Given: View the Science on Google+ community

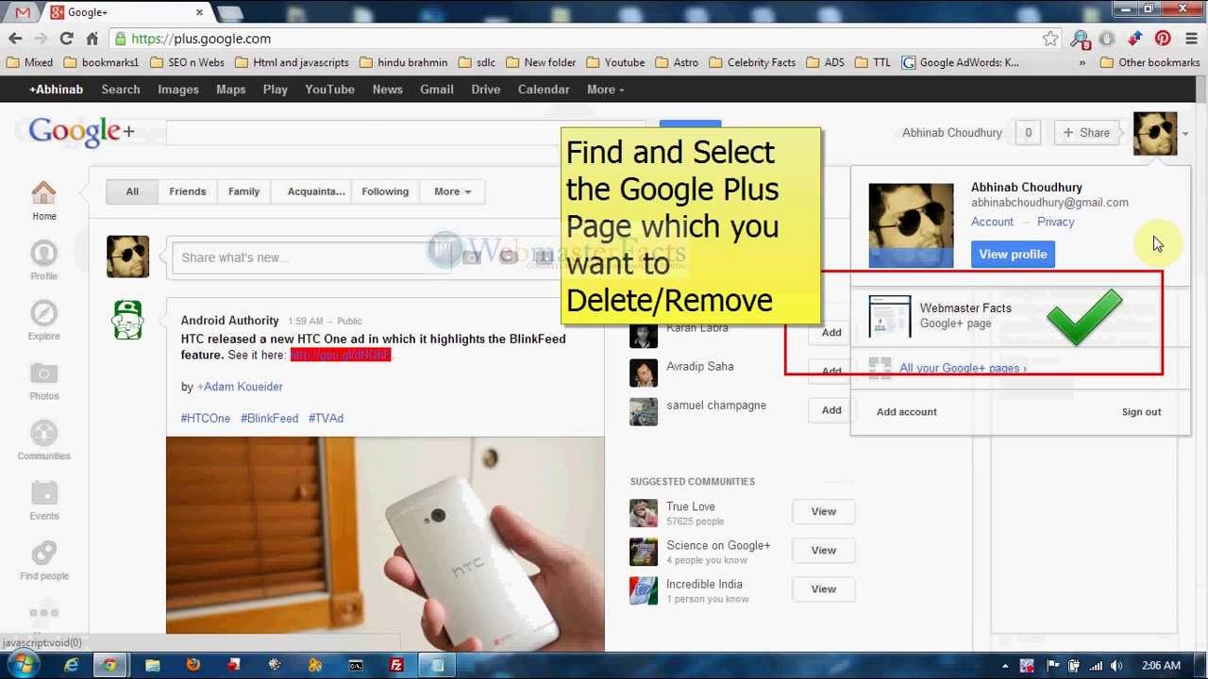Looking at the screenshot, I should point(823,550).
